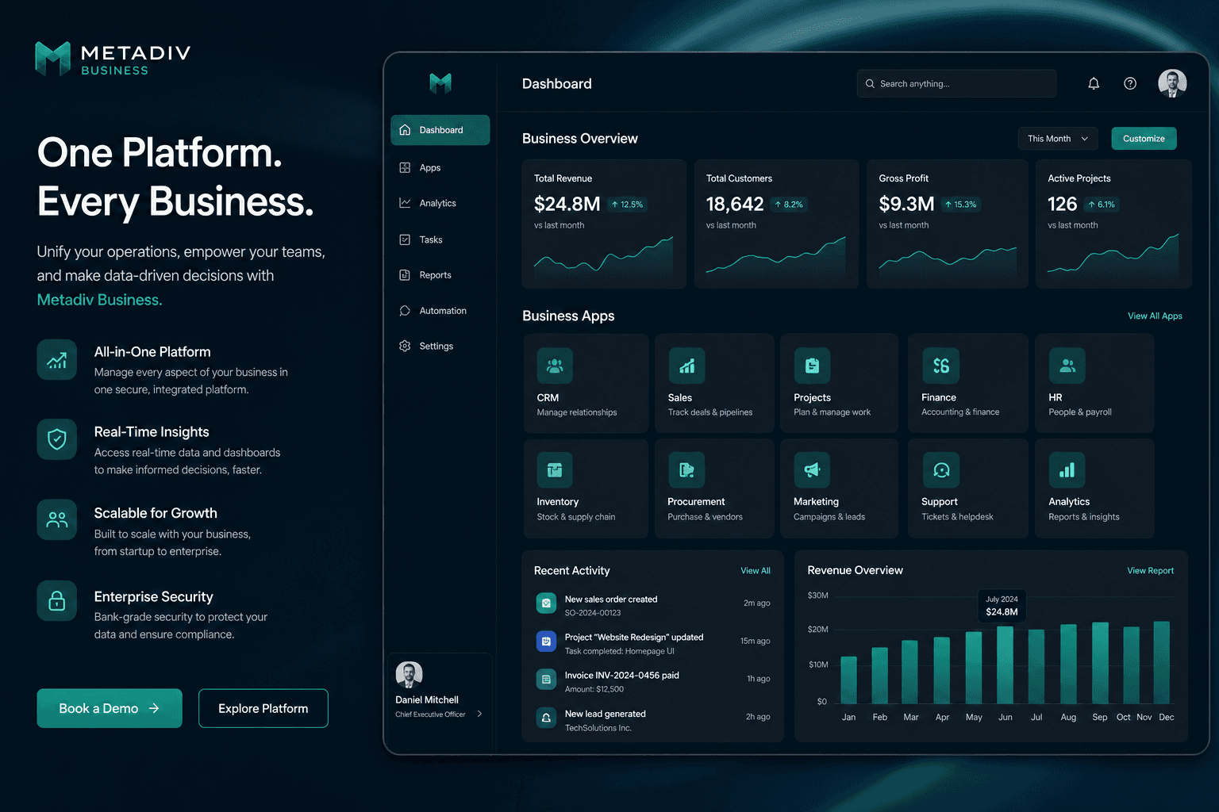Screen dimensions: 1219x812
Task: Click the notification bell icon
Action: tap(1094, 83)
